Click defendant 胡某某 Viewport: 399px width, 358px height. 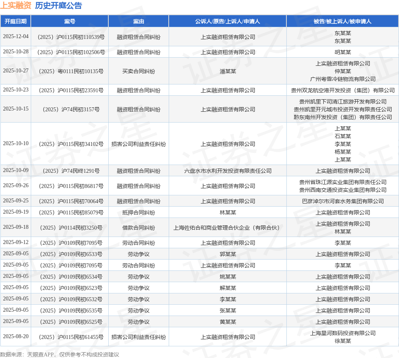coord(343,53)
